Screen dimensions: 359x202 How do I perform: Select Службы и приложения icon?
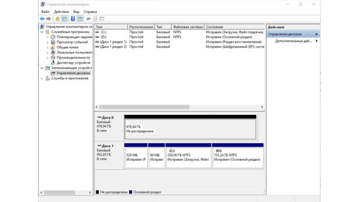click(47, 78)
